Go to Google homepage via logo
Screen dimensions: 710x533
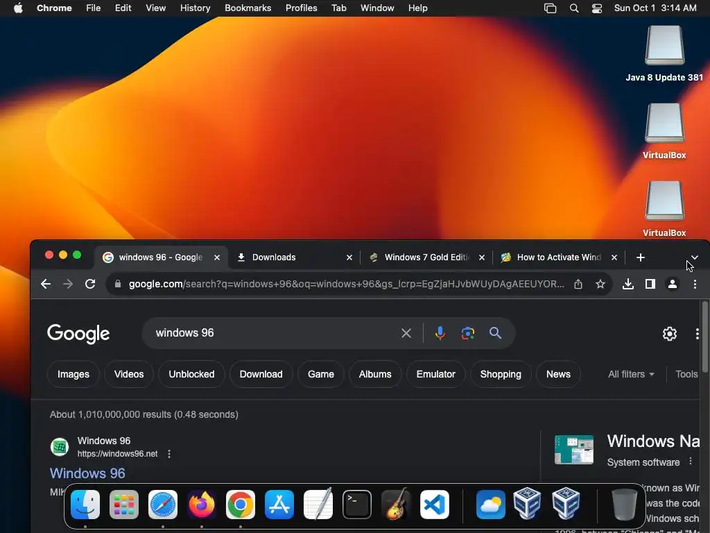pos(78,334)
